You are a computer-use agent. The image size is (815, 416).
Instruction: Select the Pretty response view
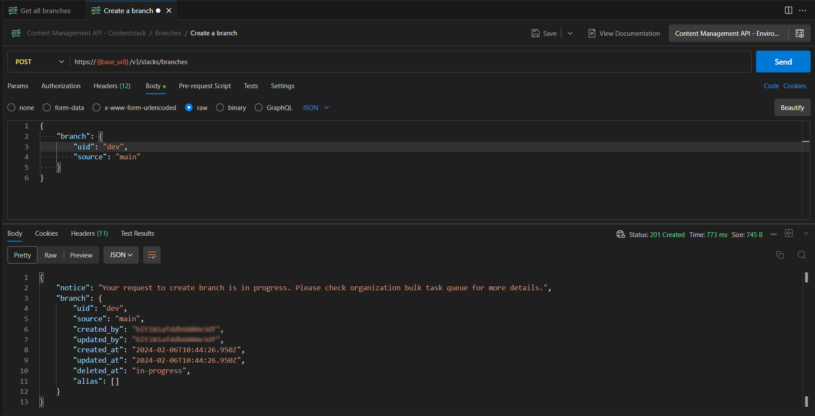tap(22, 255)
